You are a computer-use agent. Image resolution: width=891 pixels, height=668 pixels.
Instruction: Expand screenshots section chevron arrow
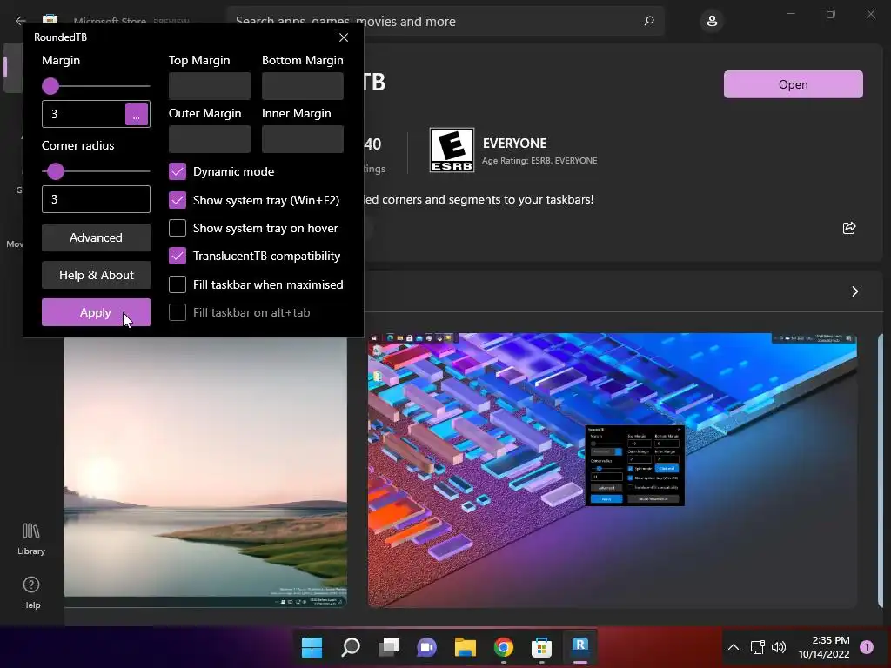coord(854,291)
